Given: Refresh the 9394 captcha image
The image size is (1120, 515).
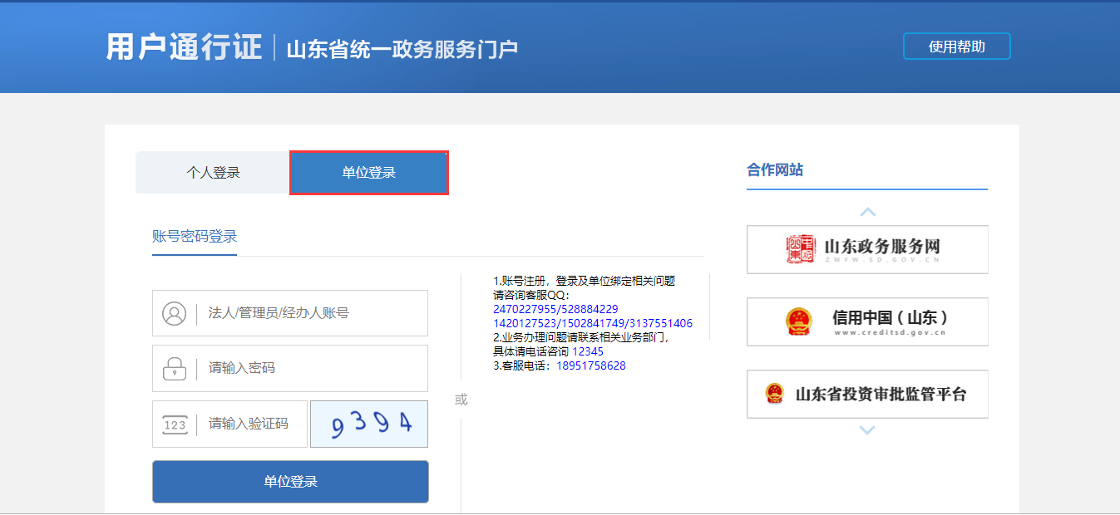Looking at the screenshot, I should pos(369,424).
